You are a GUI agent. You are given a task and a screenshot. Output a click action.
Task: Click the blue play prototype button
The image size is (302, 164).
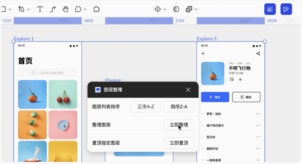[x=286, y=9]
